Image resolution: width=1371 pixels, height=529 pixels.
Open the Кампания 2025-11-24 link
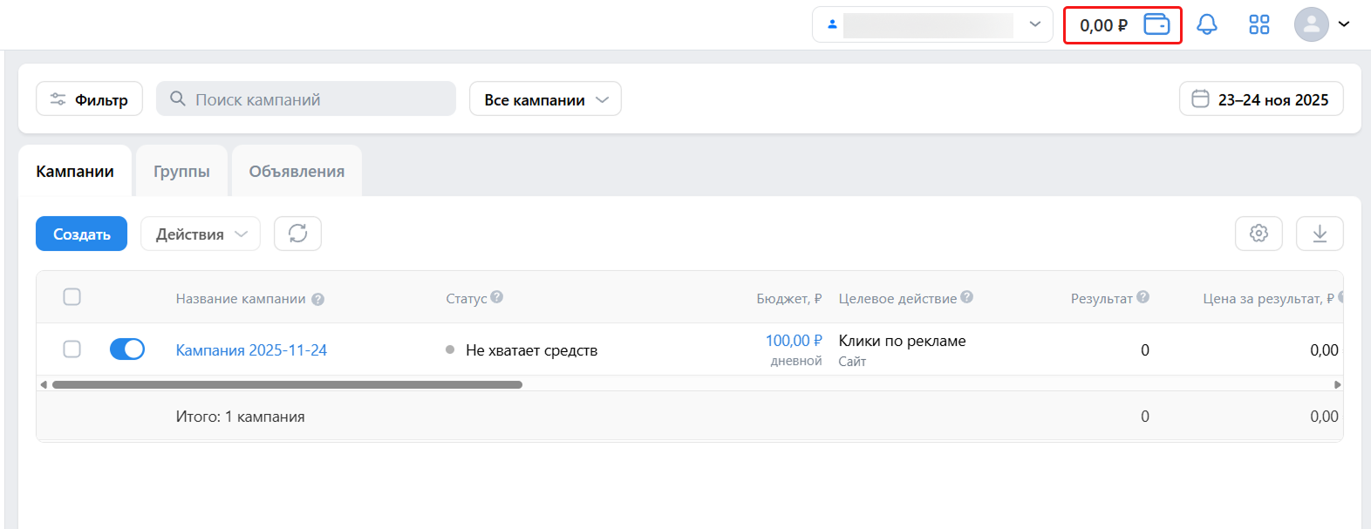(x=251, y=350)
